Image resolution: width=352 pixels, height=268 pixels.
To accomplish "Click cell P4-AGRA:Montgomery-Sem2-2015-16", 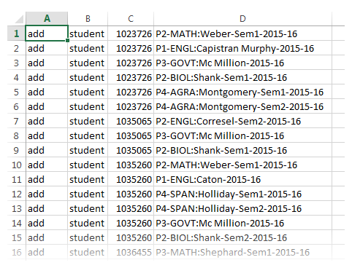I will 242,106.
